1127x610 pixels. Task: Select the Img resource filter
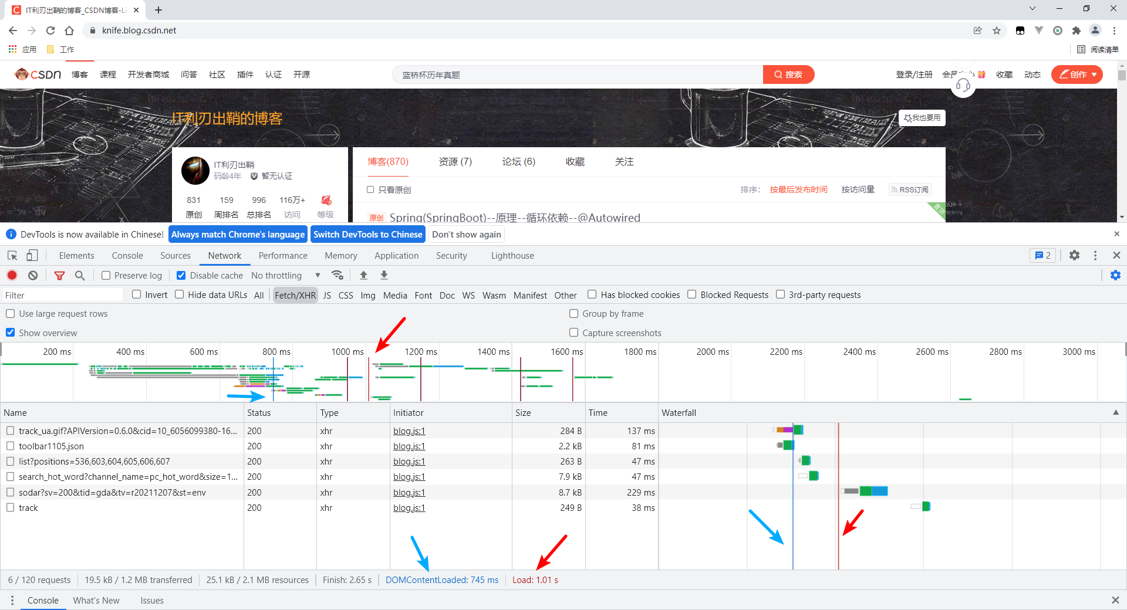point(368,295)
